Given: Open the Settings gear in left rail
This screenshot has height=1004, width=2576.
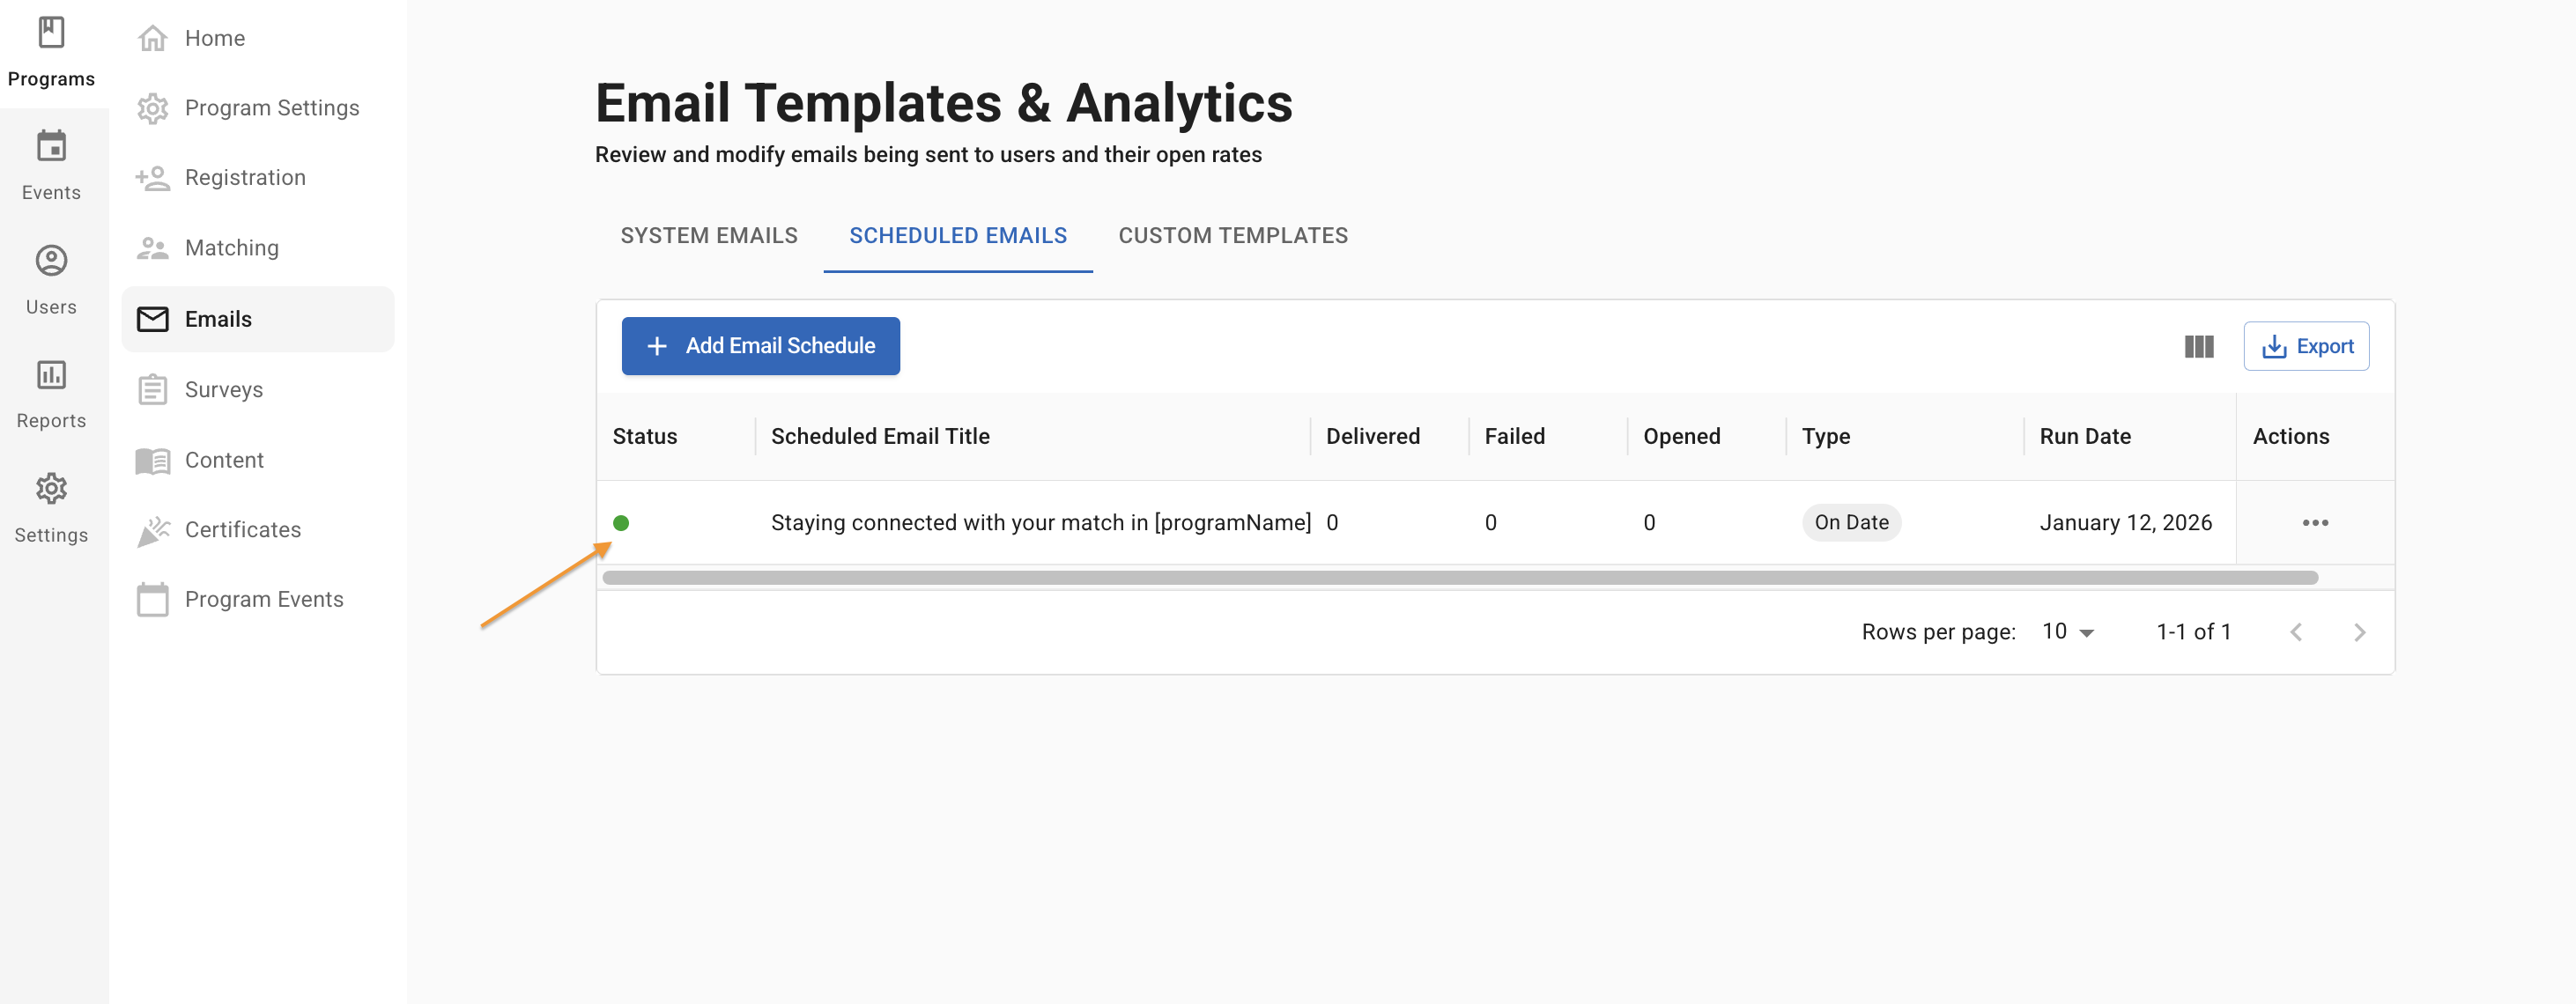Looking at the screenshot, I should 51,489.
